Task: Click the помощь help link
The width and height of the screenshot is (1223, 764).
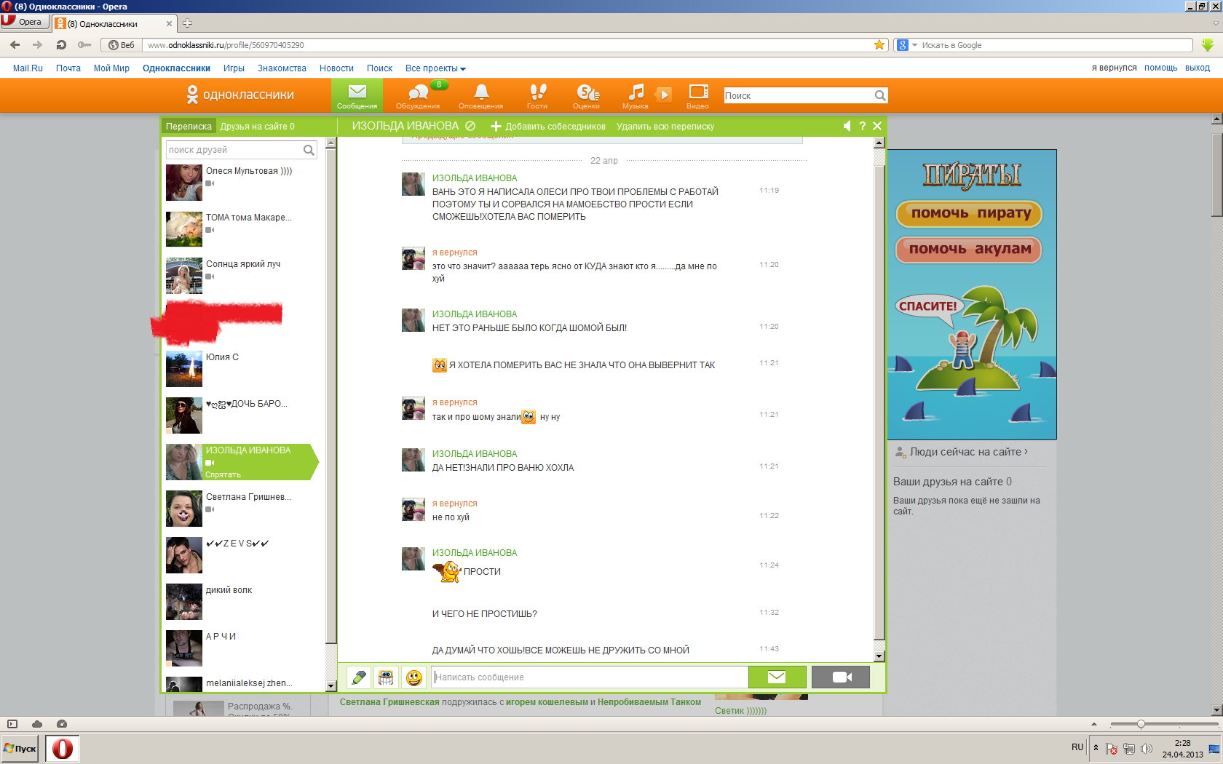Action: [x=1160, y=68]
